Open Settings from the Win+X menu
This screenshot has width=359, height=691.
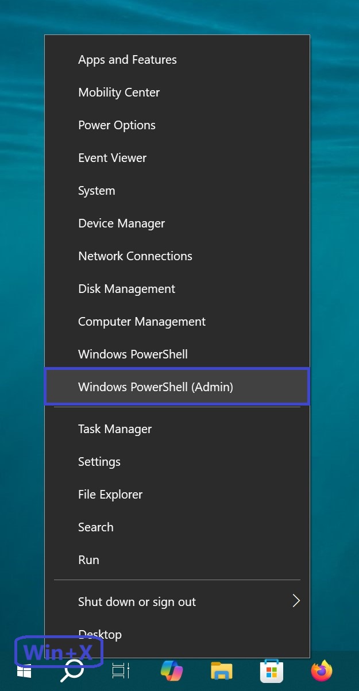tap(99, 462)
